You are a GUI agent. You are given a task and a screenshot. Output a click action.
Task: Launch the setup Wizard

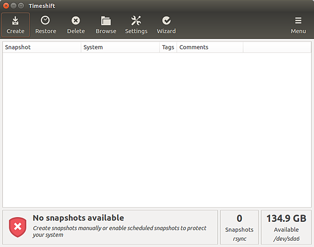tap(166, 25)
